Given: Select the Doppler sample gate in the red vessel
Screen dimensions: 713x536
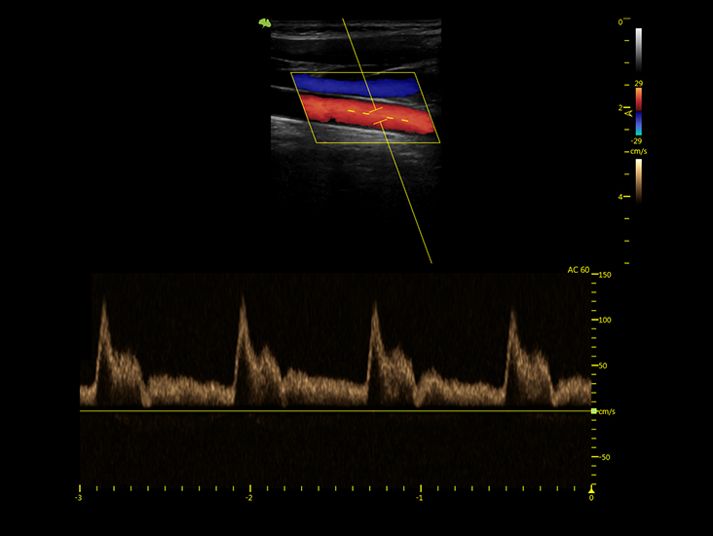Looking at the screenshot, I should click(378, 116).
